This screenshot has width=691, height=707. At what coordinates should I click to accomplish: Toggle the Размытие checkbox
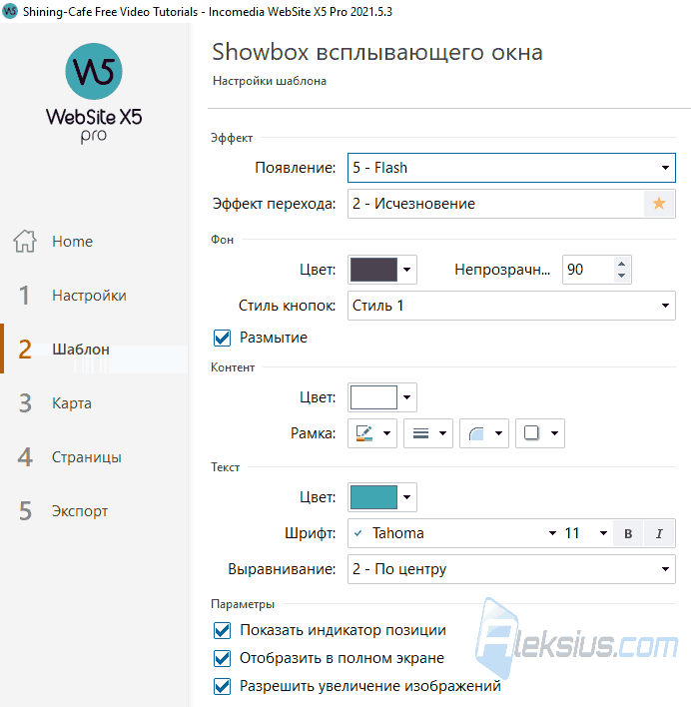(223, 338)
